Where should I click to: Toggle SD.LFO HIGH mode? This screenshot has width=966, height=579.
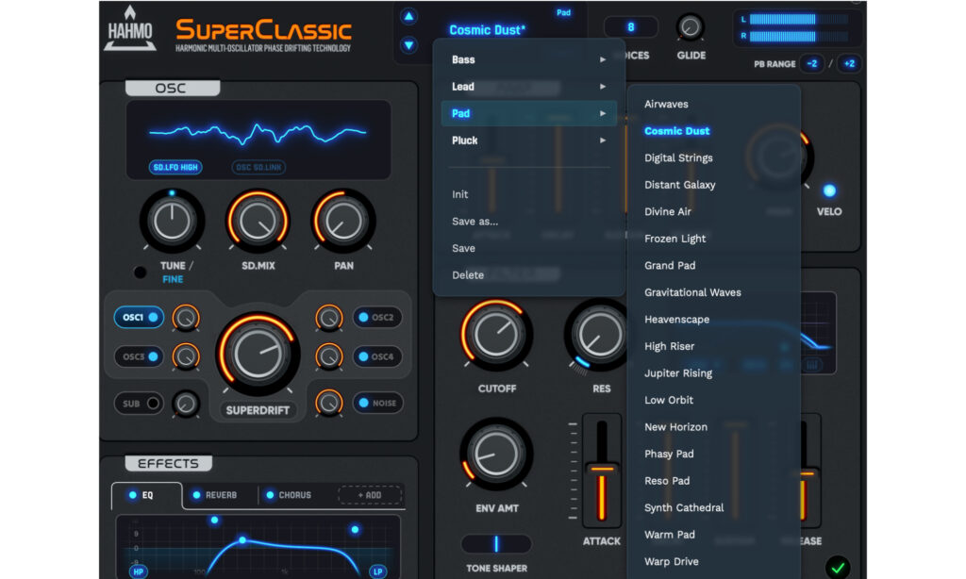coord(175,167)
